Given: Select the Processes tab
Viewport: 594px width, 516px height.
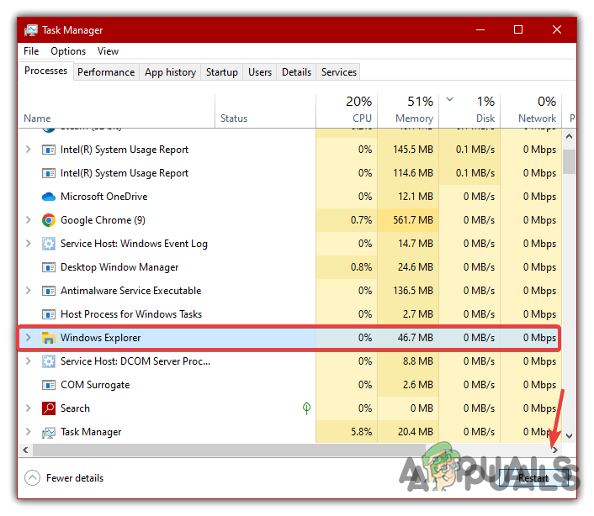Looking at the screenshot, I should tap(45, 71).
